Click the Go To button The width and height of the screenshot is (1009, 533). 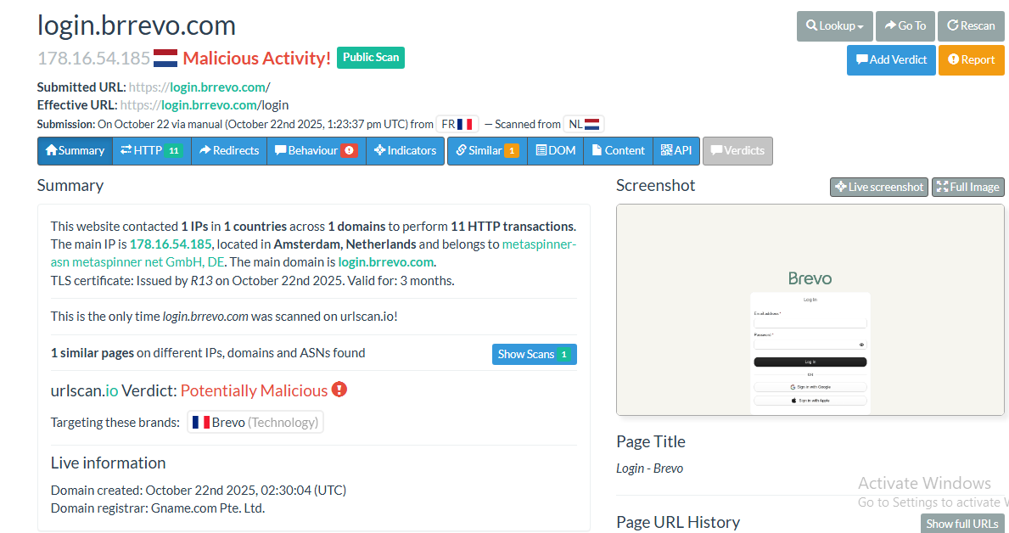(x=905, y=26)
